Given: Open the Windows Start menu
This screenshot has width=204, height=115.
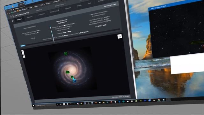Looking at the screenshot, I should [x=33, y=105].
